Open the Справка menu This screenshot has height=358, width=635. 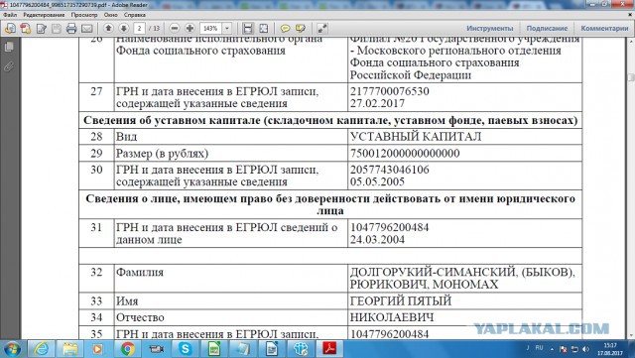tap(135, 15)
